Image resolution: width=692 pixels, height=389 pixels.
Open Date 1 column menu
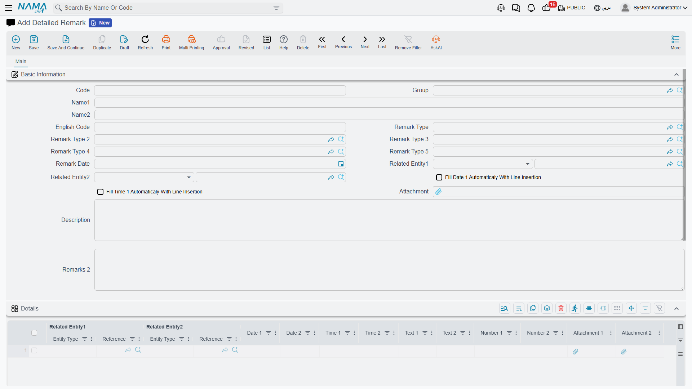[x=275, y=333]
